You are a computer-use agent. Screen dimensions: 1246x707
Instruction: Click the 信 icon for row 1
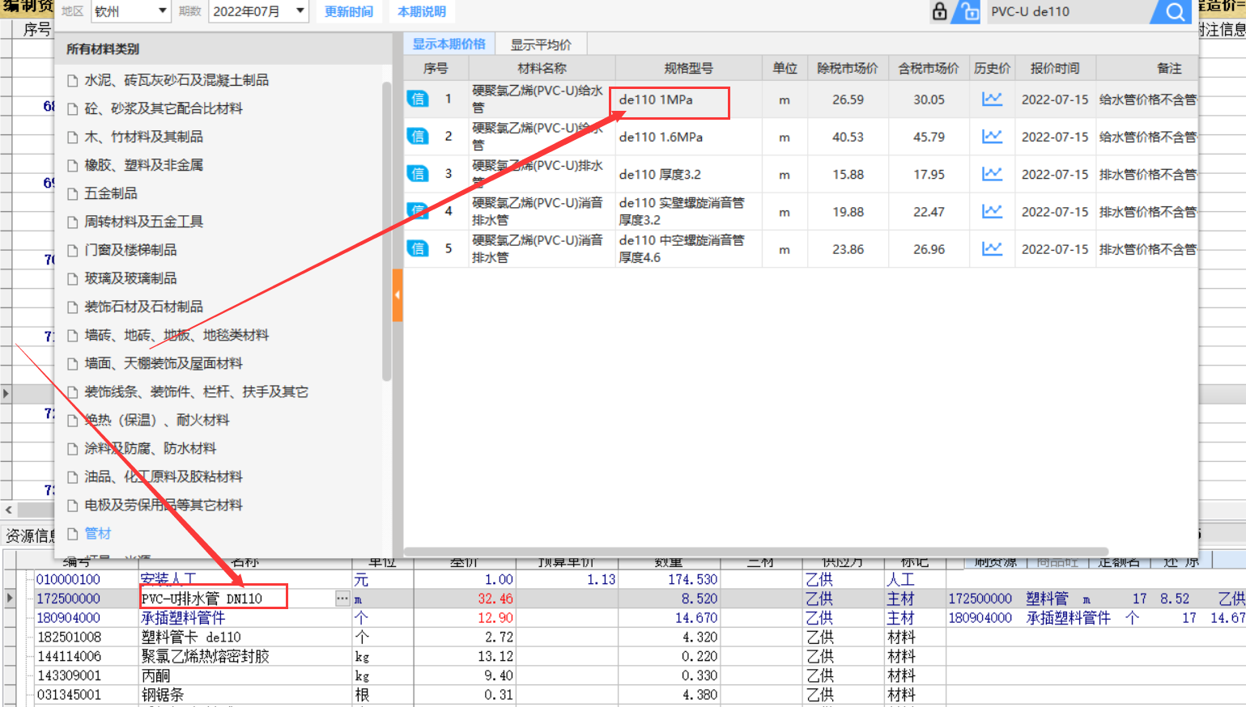point(418,99)
